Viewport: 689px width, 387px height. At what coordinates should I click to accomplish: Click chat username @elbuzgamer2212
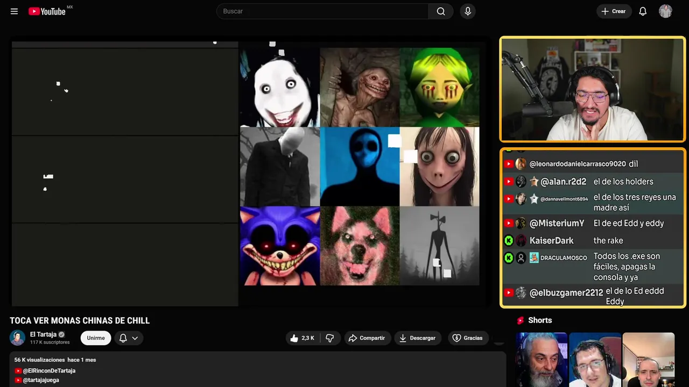tap(566, 293)
